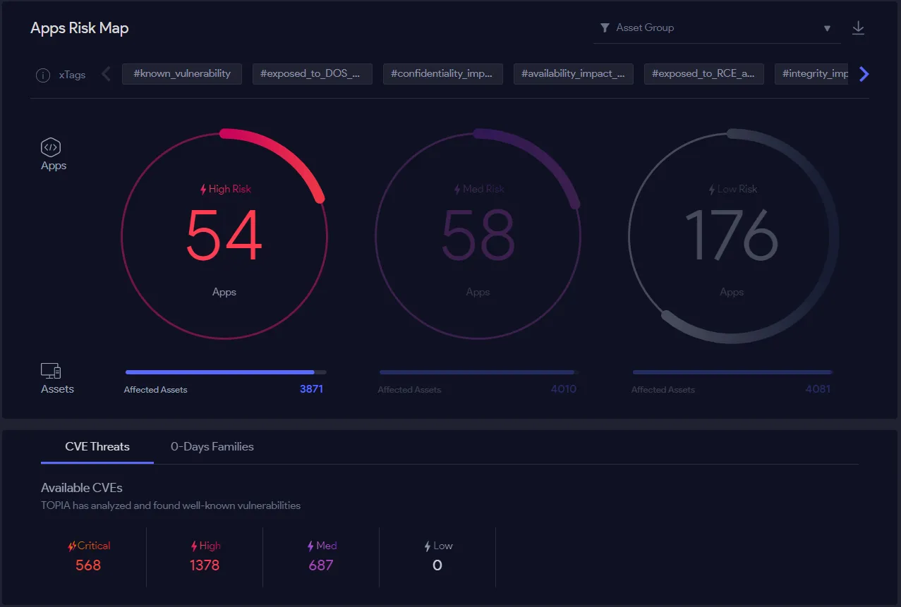Click the Apps code hexagon icon
This screenshot has height=607, width=901.
[x=51, y=147]
